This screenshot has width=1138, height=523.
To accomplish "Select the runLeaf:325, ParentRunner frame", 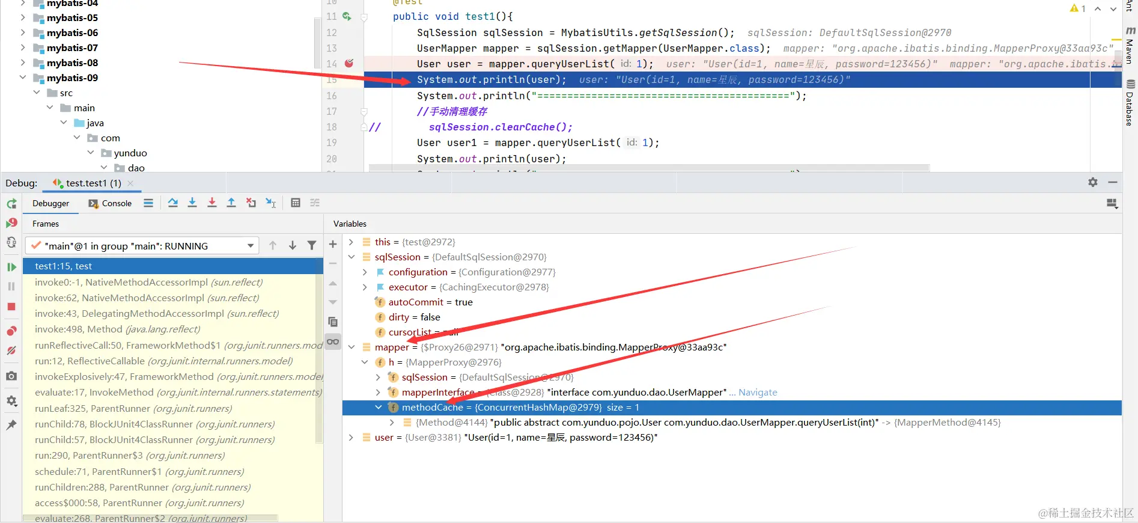I will [173, 409].
